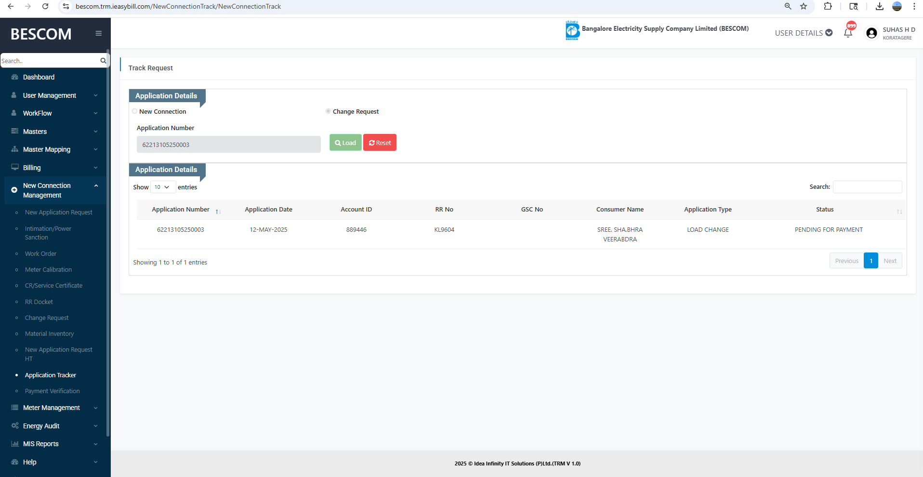Viewport: 923px width, 477px height.
Task: Open Work Order submenu item
Action: point(40,254)
